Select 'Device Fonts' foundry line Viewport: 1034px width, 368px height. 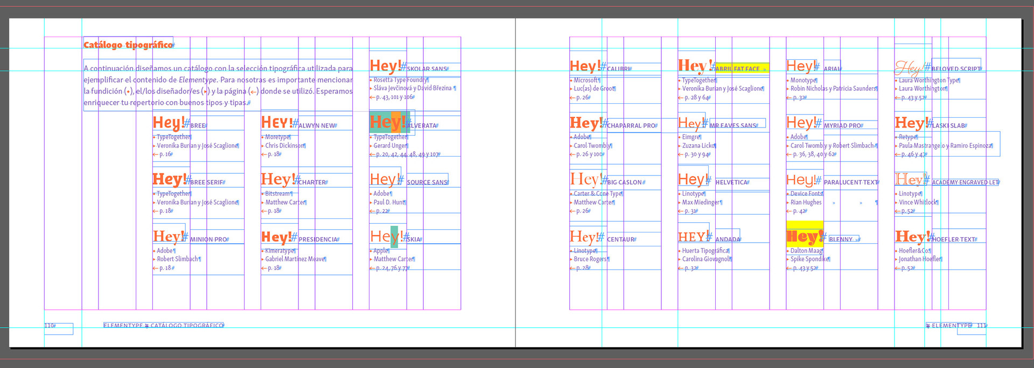[x=806, y=194]
